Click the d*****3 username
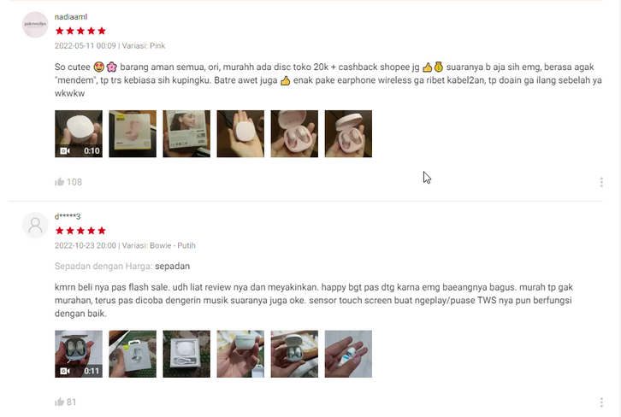This screenshot has height=417, width=621. tap(68, 216)
